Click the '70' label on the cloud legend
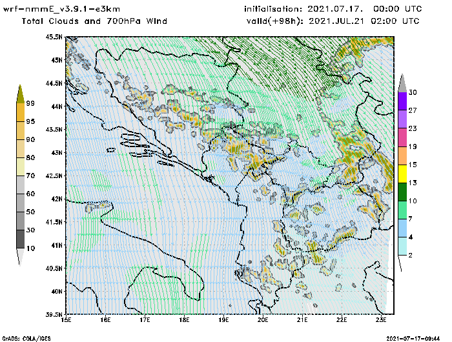Image resolution: width=452 pixels, height=342 pixels. pyautogui.click(x=30, y=176)
